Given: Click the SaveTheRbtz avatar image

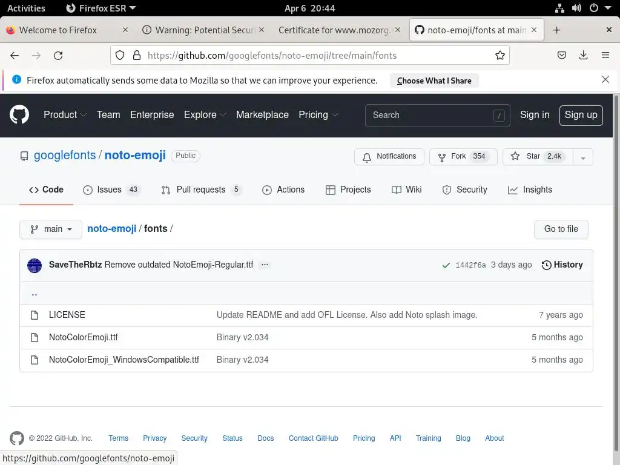Looking at the screenshot, I should pyautogui.click(x=35, y=265).
